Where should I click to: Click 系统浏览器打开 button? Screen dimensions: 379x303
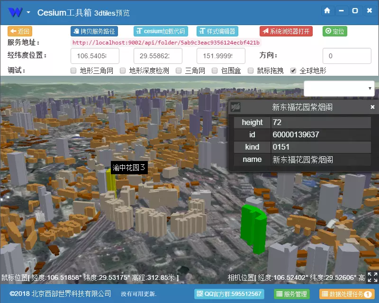click(286, 31)
